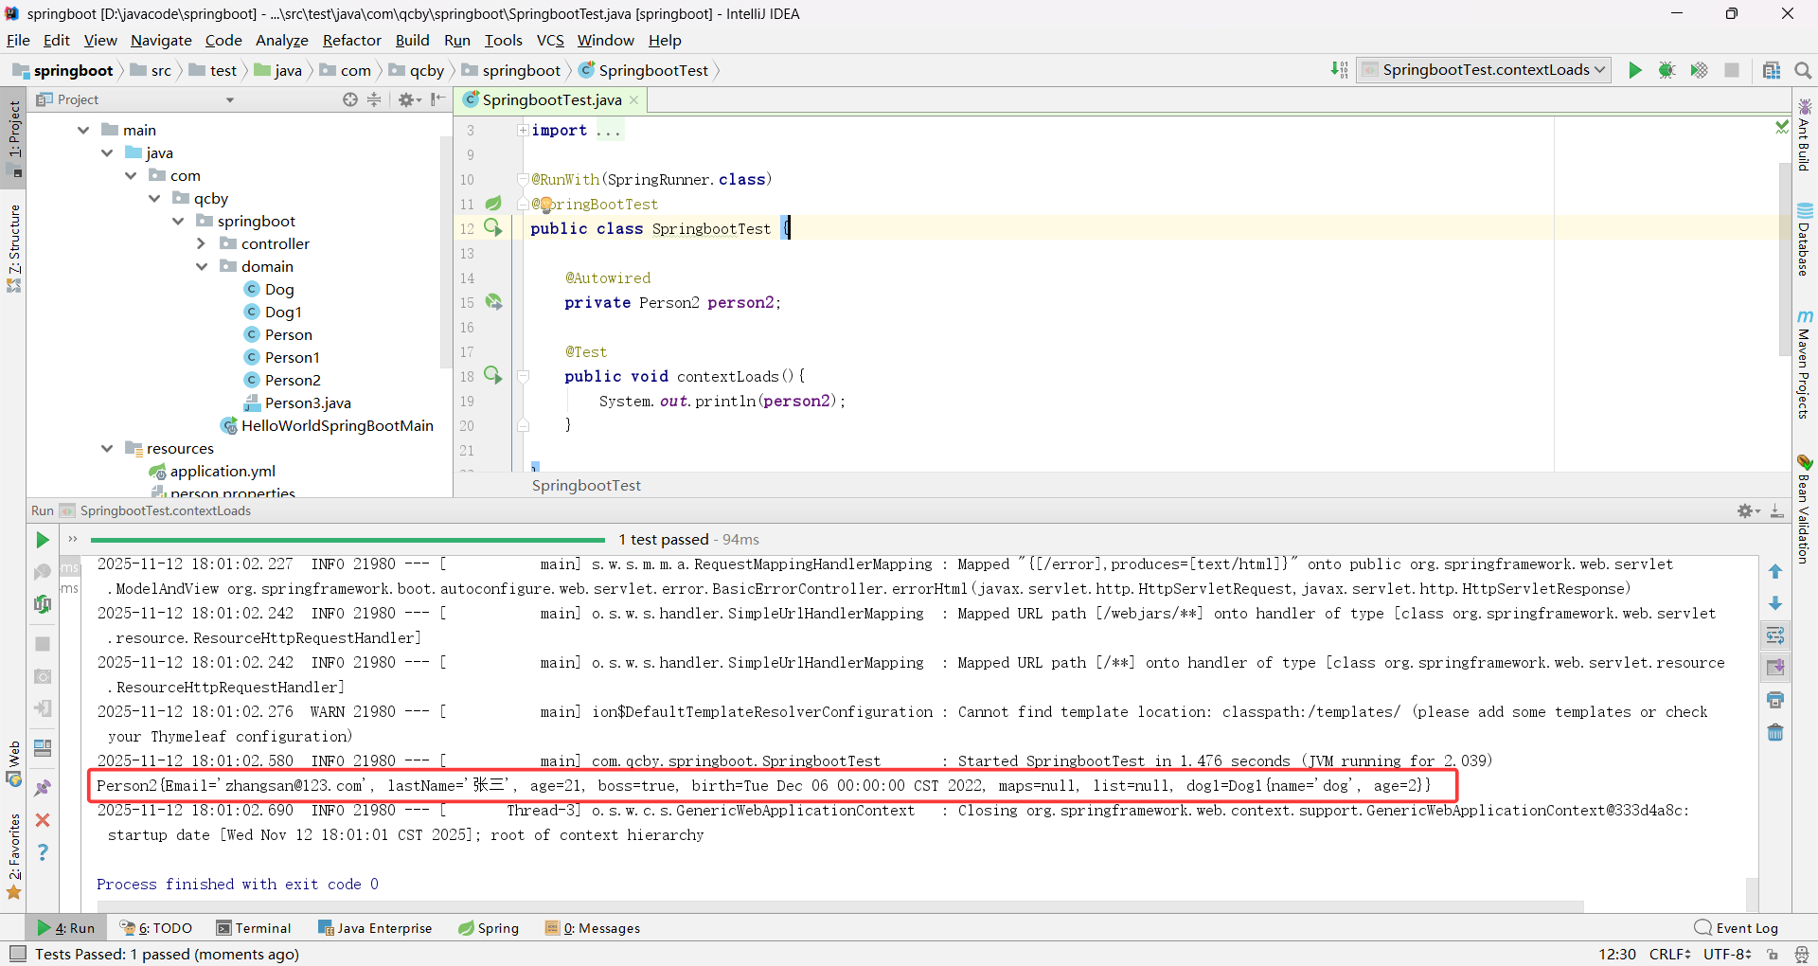
Task: Open the Build menu
Action: click(x=412, y=40)
